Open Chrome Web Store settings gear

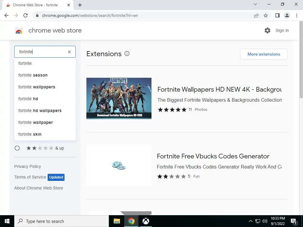pyautogui.click(x=267, y=30)
